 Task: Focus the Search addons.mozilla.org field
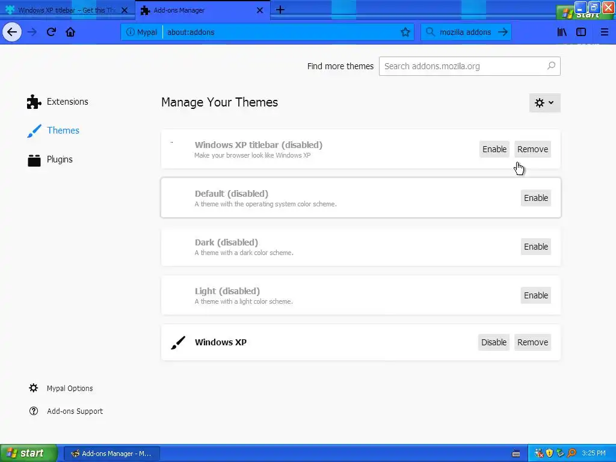[x=469, y=66]
